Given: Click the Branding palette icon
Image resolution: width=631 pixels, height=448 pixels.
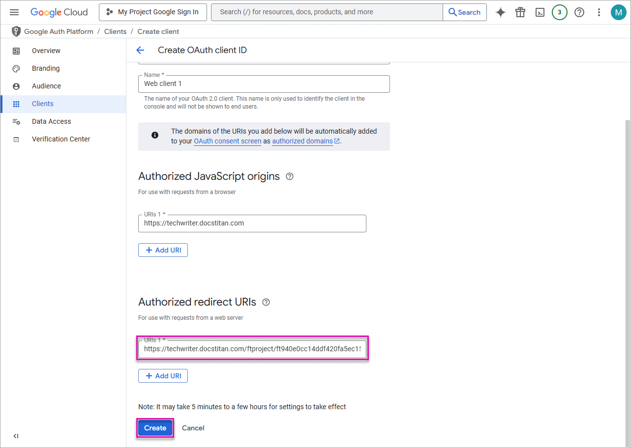Looking at the screenshot, I should pos(16,68).
